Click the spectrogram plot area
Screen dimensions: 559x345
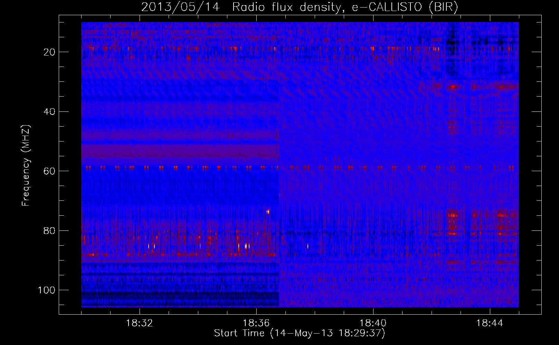[300, 165]
